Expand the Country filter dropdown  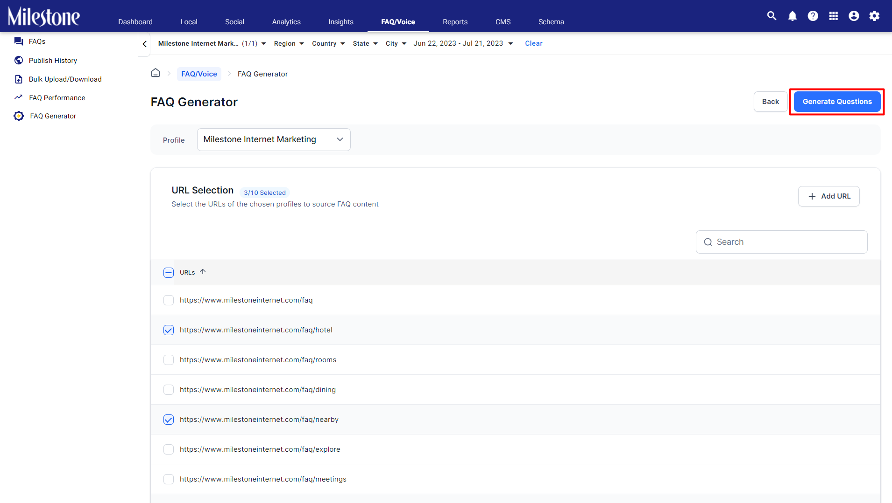[x=328, y=43]
